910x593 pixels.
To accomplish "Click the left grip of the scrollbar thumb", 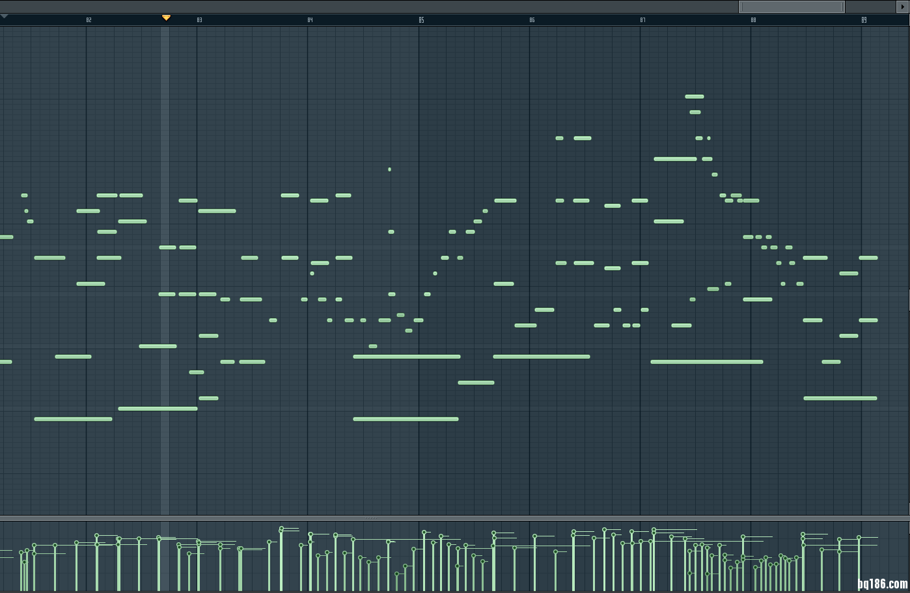I will 741,7.
